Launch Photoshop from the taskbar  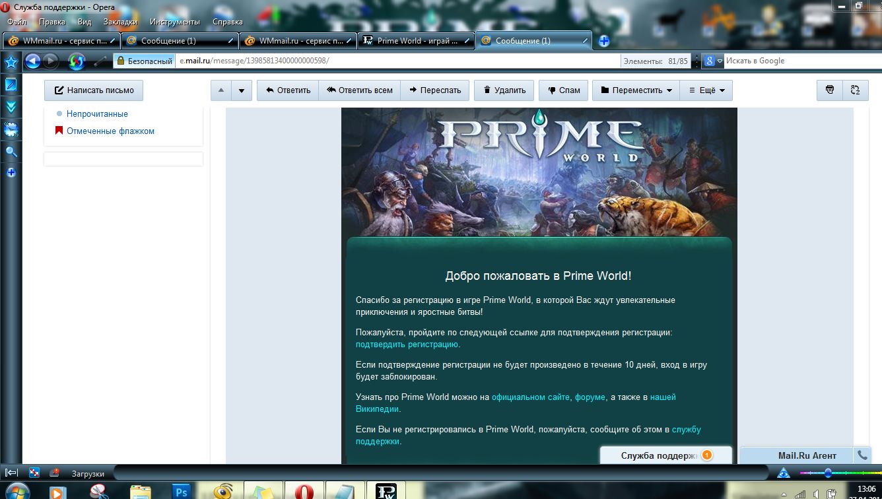tap(182, 492)
